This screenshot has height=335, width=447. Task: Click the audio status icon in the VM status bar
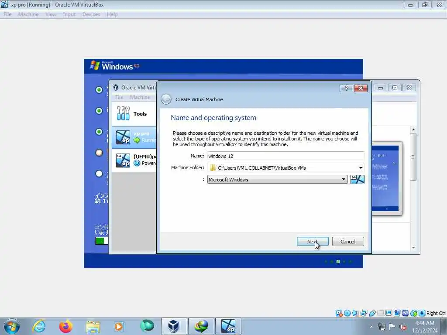[x=355, y=313]
